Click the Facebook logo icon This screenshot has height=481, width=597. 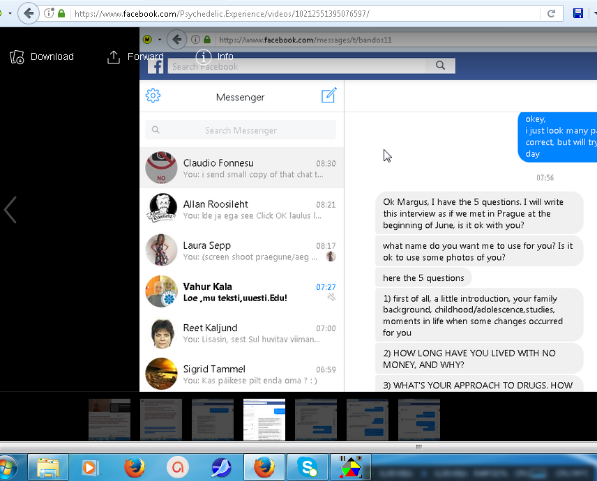coord(156,66)
